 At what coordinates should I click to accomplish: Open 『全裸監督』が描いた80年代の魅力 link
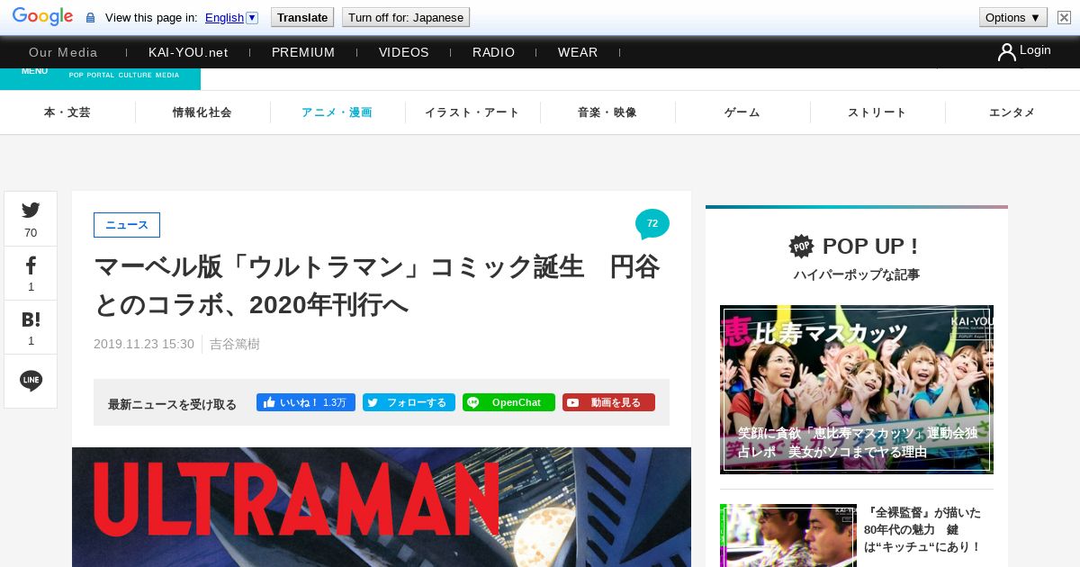[x=922, y=529]
